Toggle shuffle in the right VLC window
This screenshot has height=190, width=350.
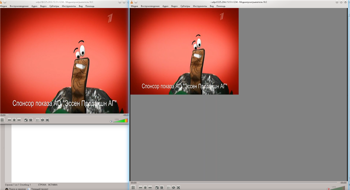[x=178, y=187]
